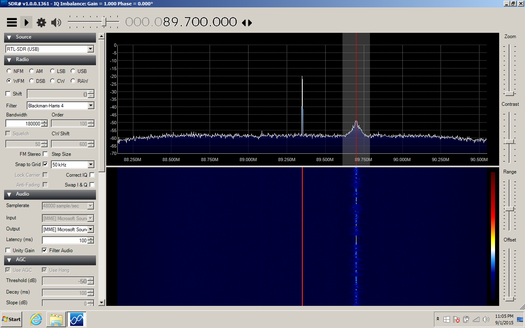Click the network signal tray icon
This screenshot has height=328, width=525.
click(476, 319)
